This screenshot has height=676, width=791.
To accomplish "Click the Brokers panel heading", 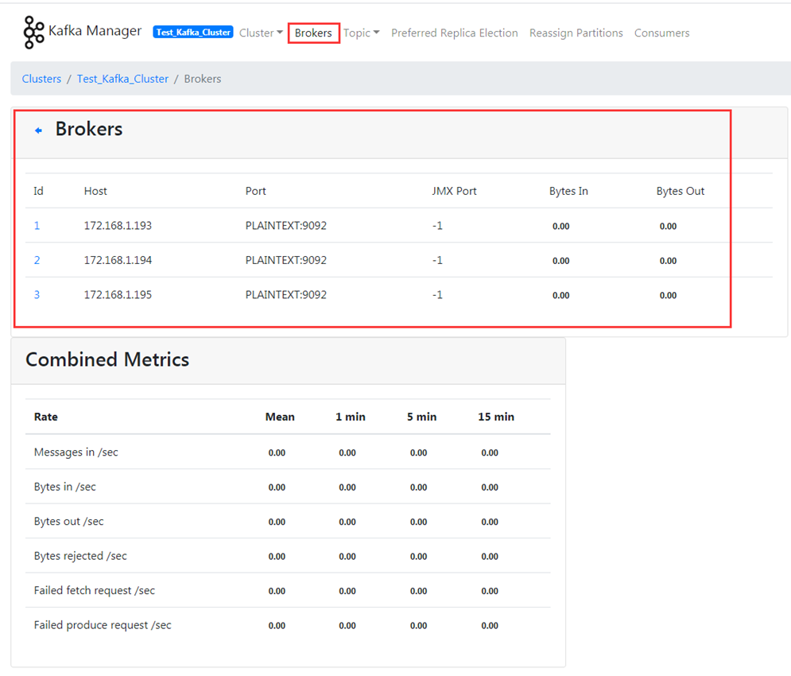I will 89,130.
